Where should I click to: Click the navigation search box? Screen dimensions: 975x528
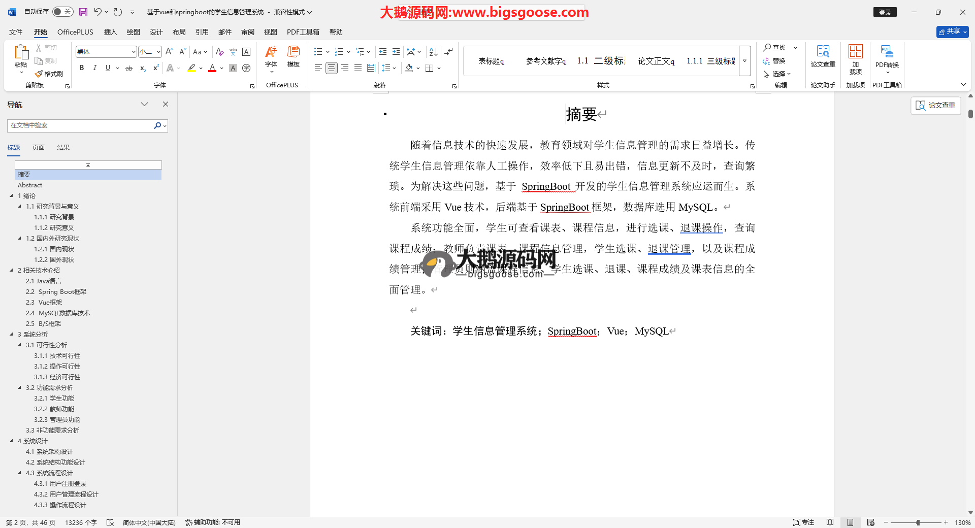[81, 125]
